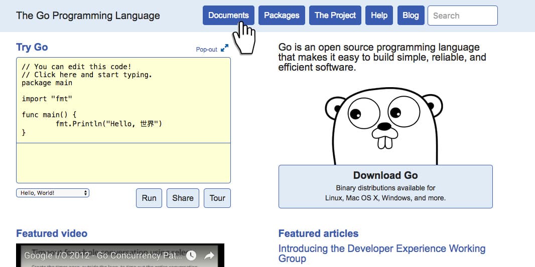Expand the Hello, World! examples dropdown
Image resolution: width=535 pixels, height=267 pixels.
click(53, 193)
